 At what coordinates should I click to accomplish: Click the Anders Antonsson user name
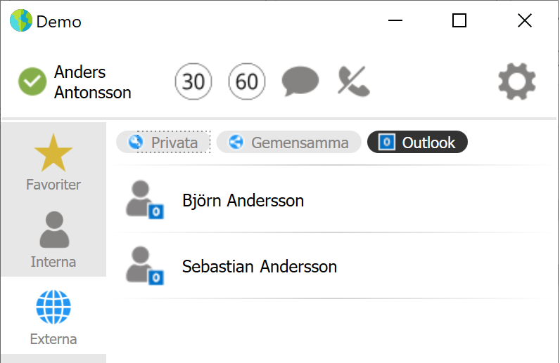point(92,82)
